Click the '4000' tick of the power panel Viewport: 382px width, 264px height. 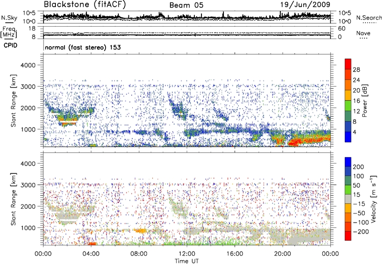[x=28, y=65]
